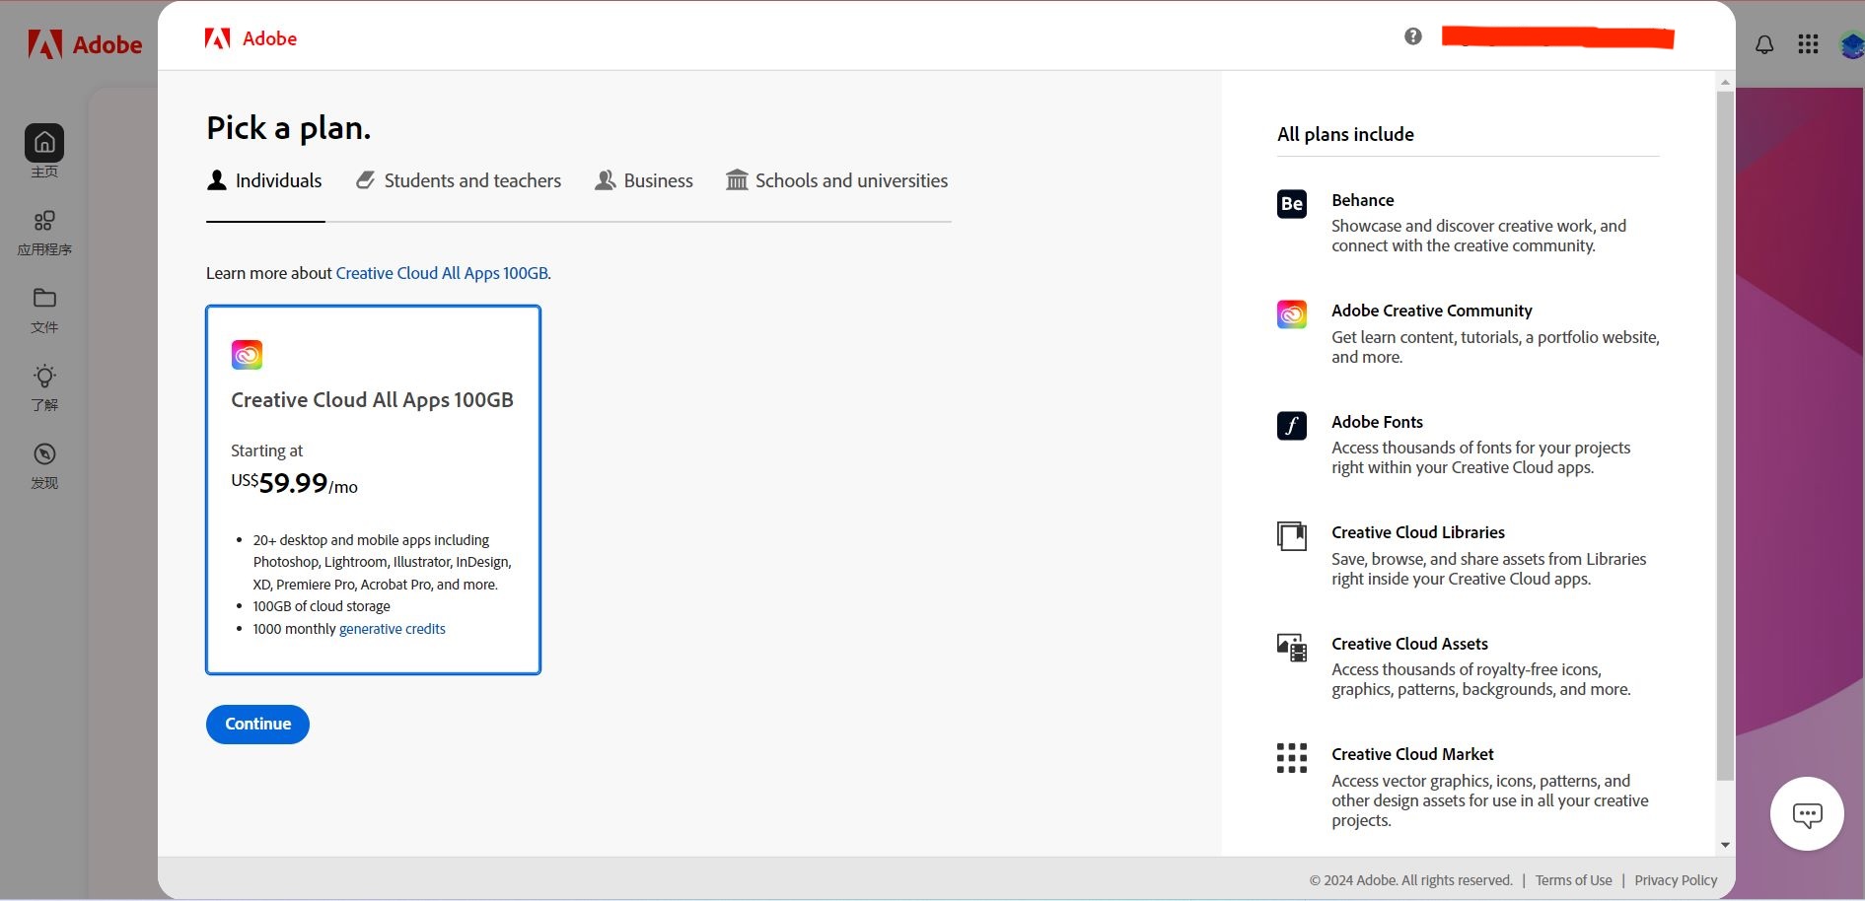1865x901 pixels.
Task: Click the 'Creative Cloud All Apps 100GB' card title
Action: (x=372, y=400)
